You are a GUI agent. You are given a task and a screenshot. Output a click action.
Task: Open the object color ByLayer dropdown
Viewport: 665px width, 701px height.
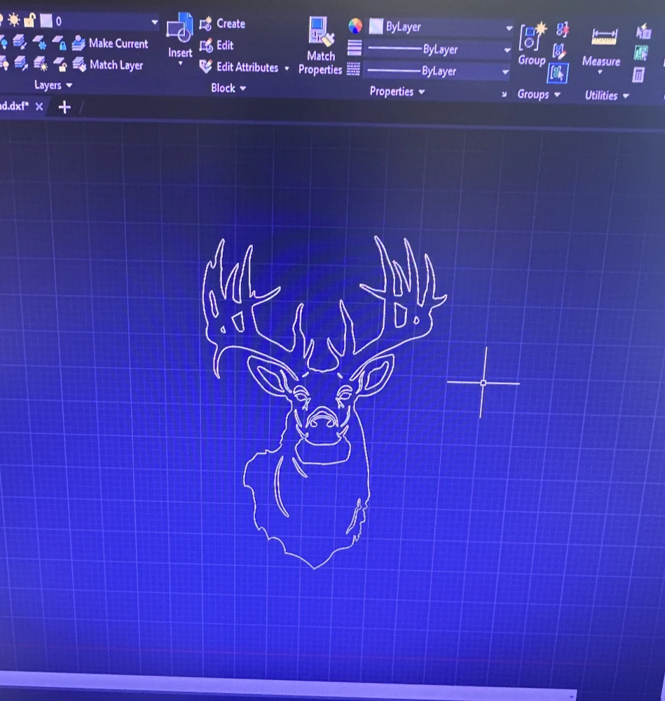tap(509, 28)
